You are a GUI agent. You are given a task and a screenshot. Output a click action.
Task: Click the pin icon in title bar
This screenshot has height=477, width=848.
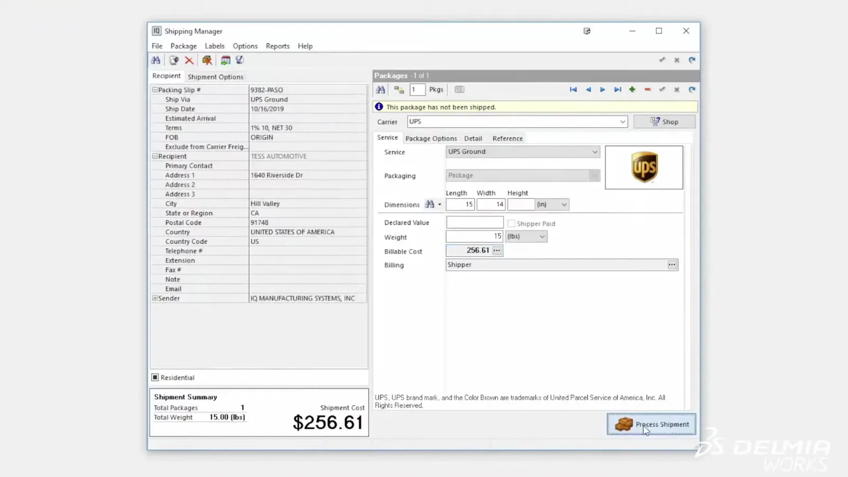coord(587,31)
